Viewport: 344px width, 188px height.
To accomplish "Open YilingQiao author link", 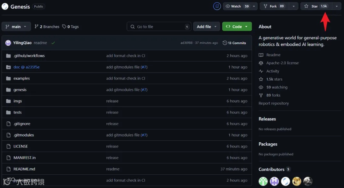I will tap(22, 43).
